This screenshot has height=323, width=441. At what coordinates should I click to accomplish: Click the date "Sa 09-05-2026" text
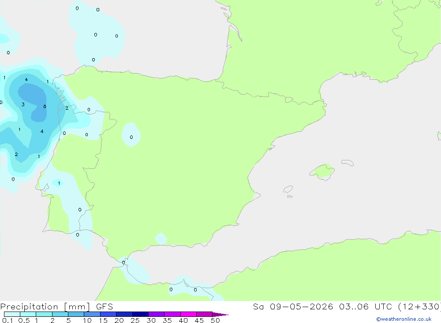pyautogui.click(x=293, y=307)
